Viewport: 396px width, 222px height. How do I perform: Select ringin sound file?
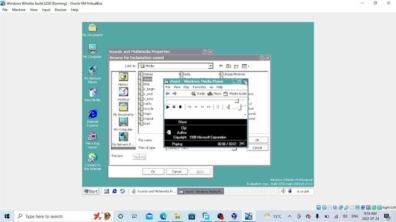pos(145,113)
